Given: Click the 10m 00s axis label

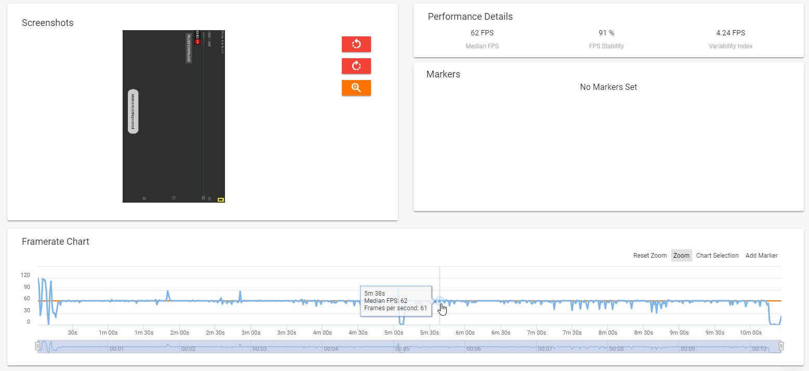Looking at the screenshot, I should (751, 333).
